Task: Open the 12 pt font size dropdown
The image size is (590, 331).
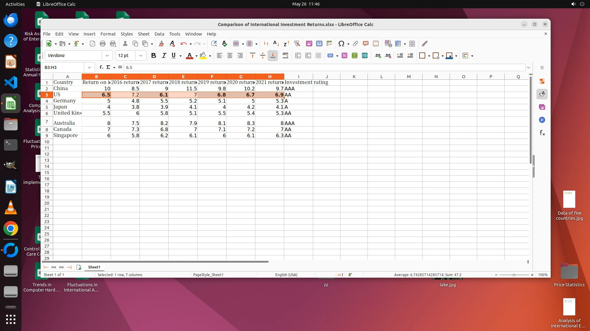Action: point(140,55)
